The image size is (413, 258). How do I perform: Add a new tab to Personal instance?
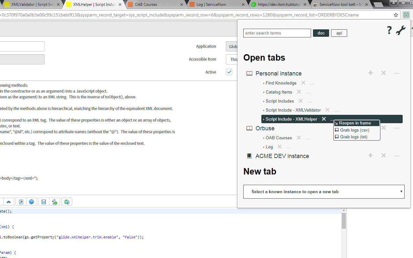point(370,73)
